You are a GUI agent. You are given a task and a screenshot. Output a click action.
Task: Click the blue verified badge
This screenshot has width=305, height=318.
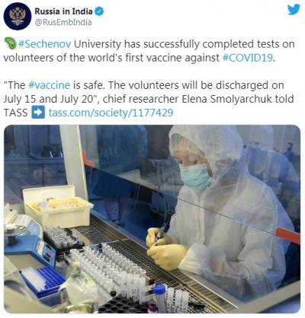click(99, 11)
